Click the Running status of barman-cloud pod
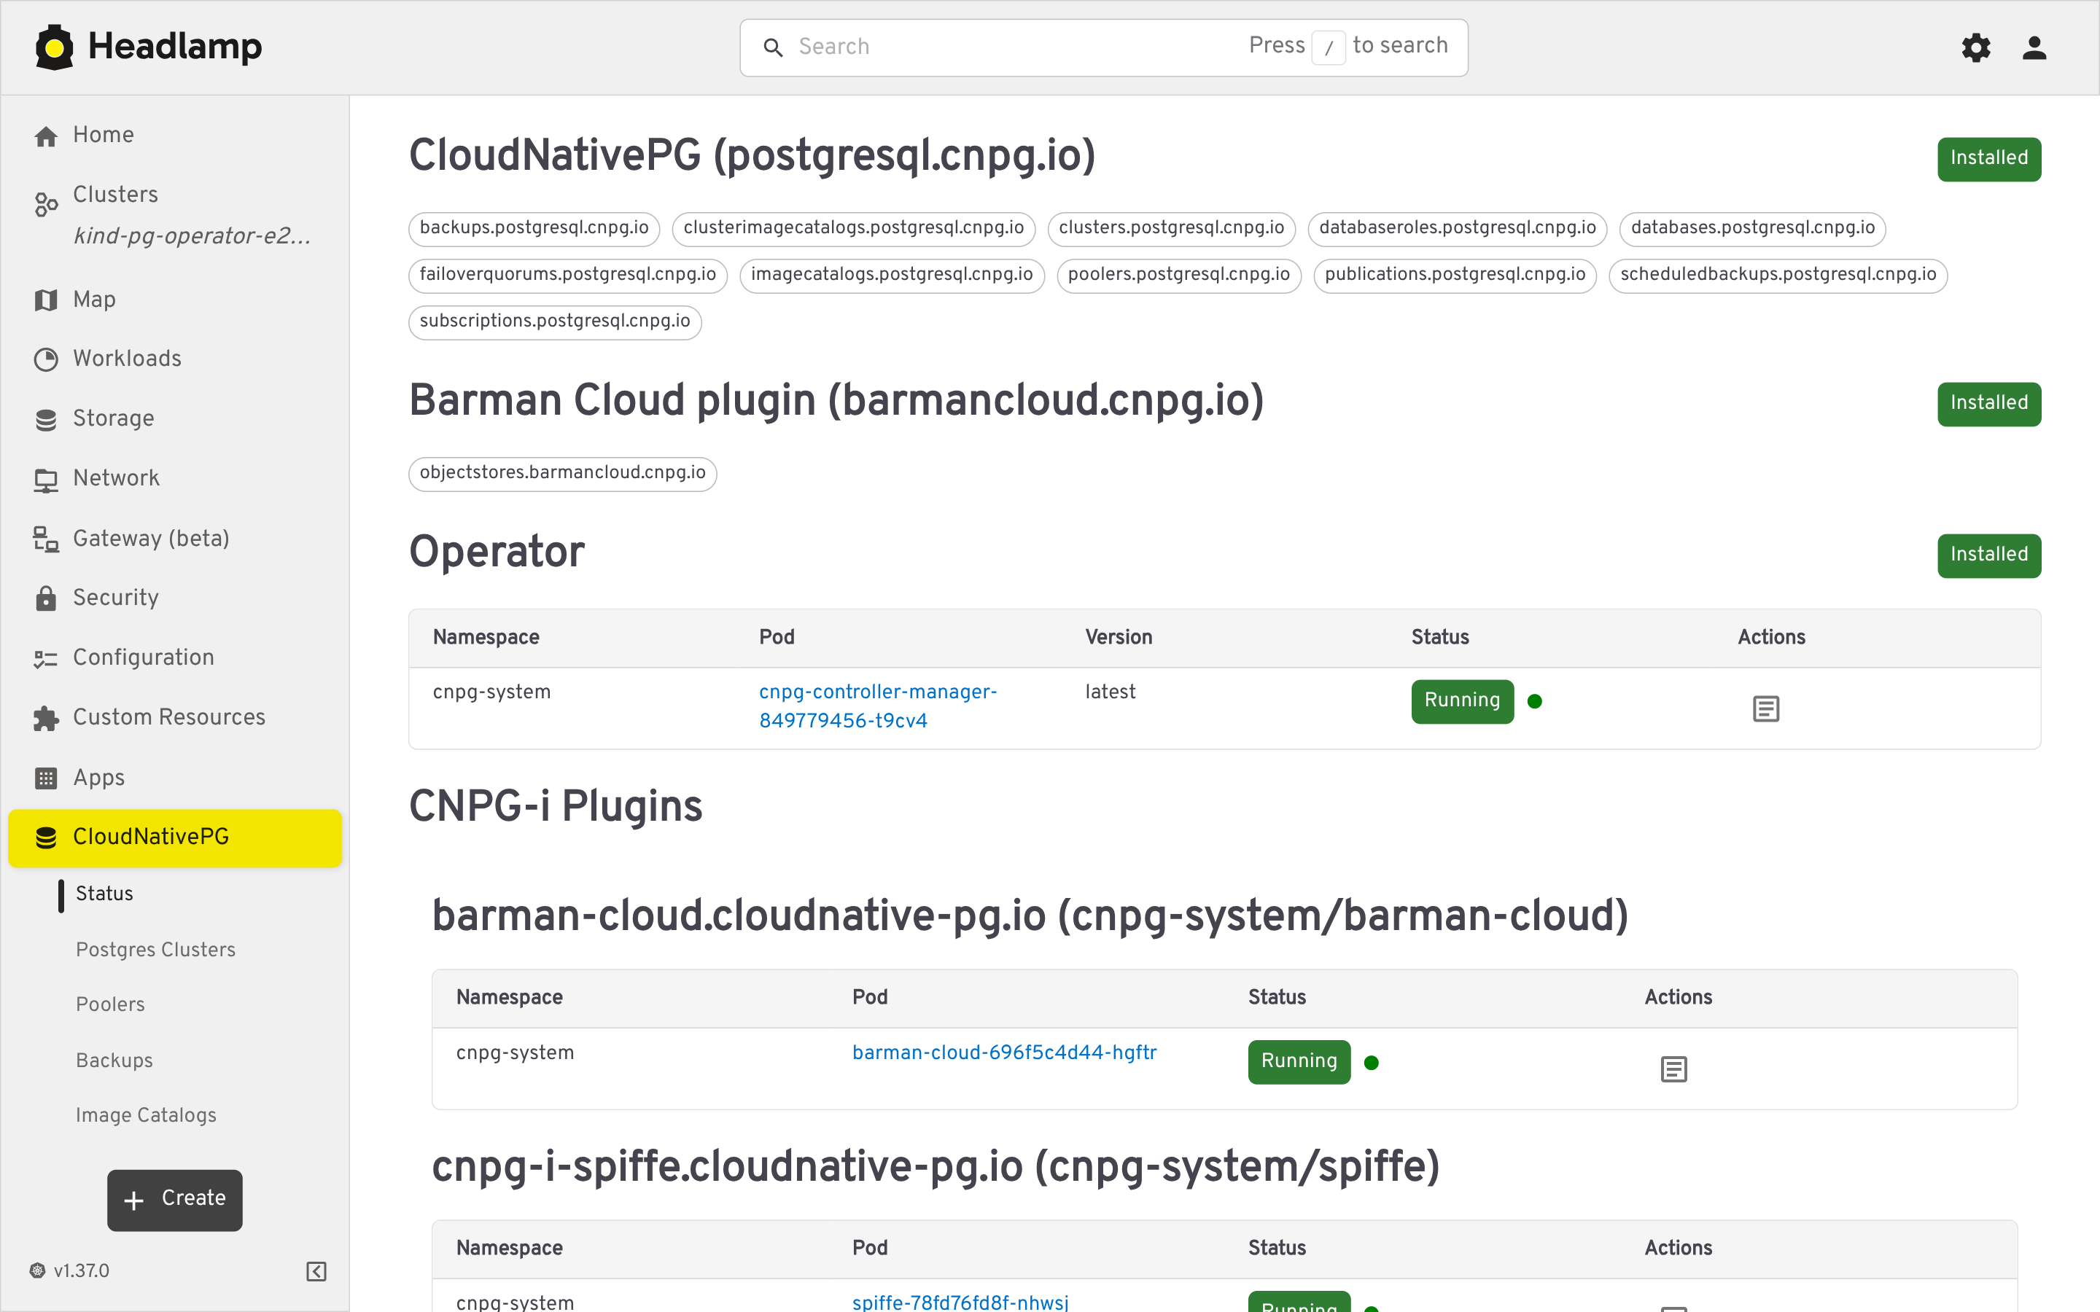The width and height of the screenshot is (2100, 1312). tap(1299, 1062)
